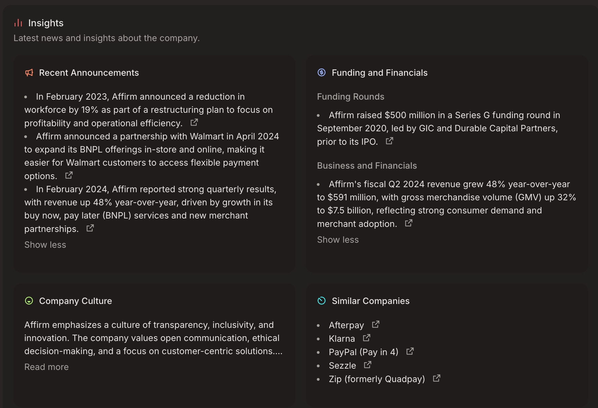Open the PayPal (Pay in 4) link

(410, 351)
